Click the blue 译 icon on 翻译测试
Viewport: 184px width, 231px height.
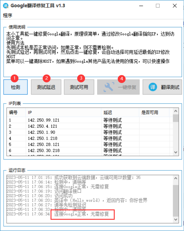[153, 87]
